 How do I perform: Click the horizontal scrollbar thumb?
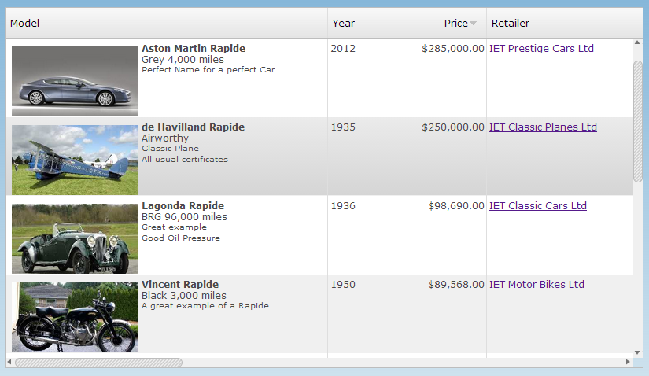(98, 363)
